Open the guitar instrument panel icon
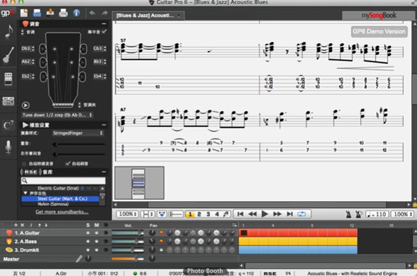This screenshot has width=417, height=276. (x=8, y=55)
